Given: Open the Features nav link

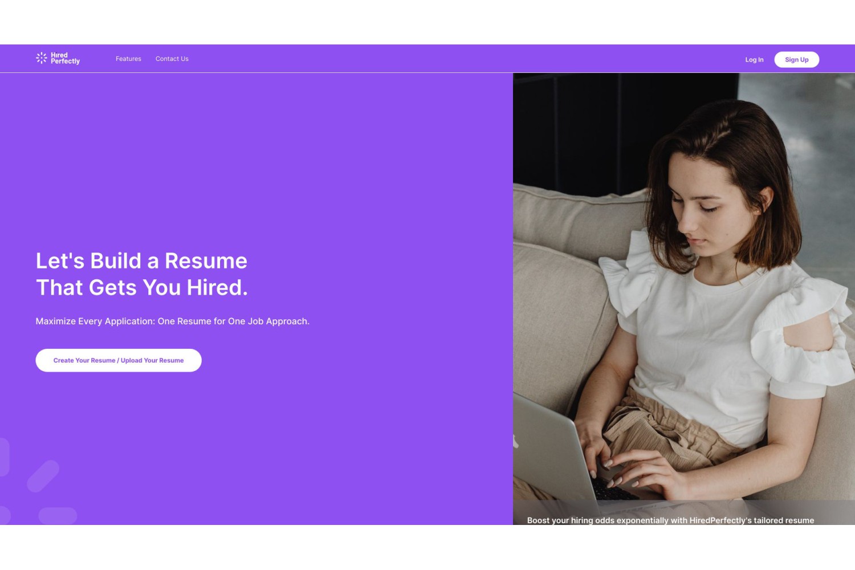Looking at the screenshot, I should (x=128, y=59).
